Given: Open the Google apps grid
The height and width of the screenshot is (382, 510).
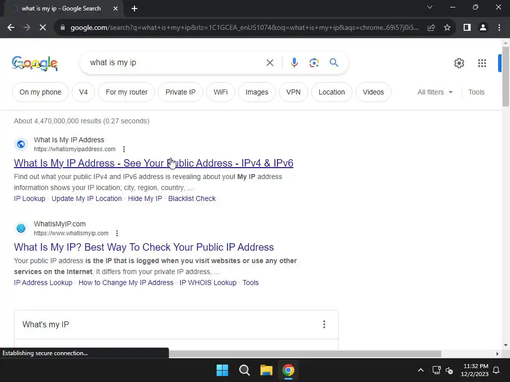Looking at the screenshot, I should (482, 63).
